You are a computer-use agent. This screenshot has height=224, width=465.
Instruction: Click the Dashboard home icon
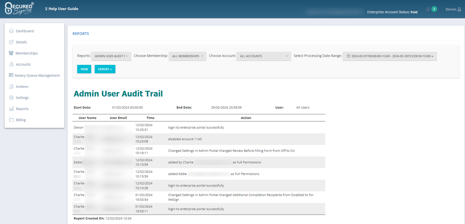tap(11, 31)
